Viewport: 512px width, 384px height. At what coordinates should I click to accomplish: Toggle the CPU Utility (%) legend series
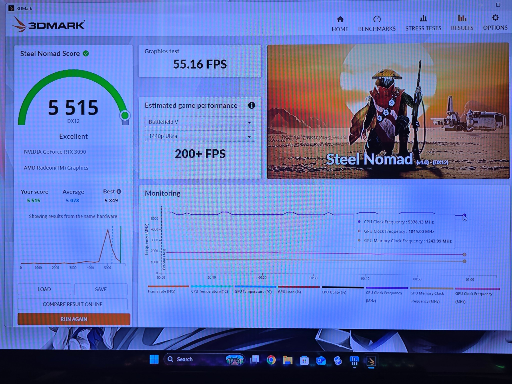(x=342, y=290)
